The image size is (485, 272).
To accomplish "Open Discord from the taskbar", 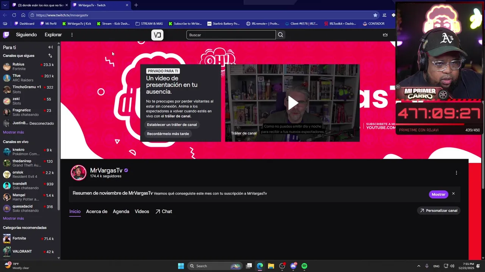I will tap(293, 266).
